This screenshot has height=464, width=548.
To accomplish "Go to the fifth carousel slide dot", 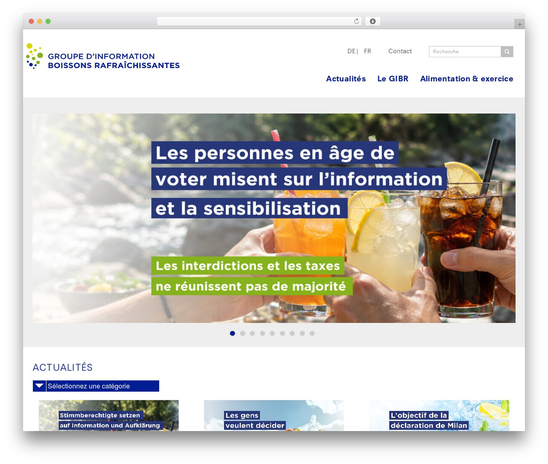I will point(272,333).
